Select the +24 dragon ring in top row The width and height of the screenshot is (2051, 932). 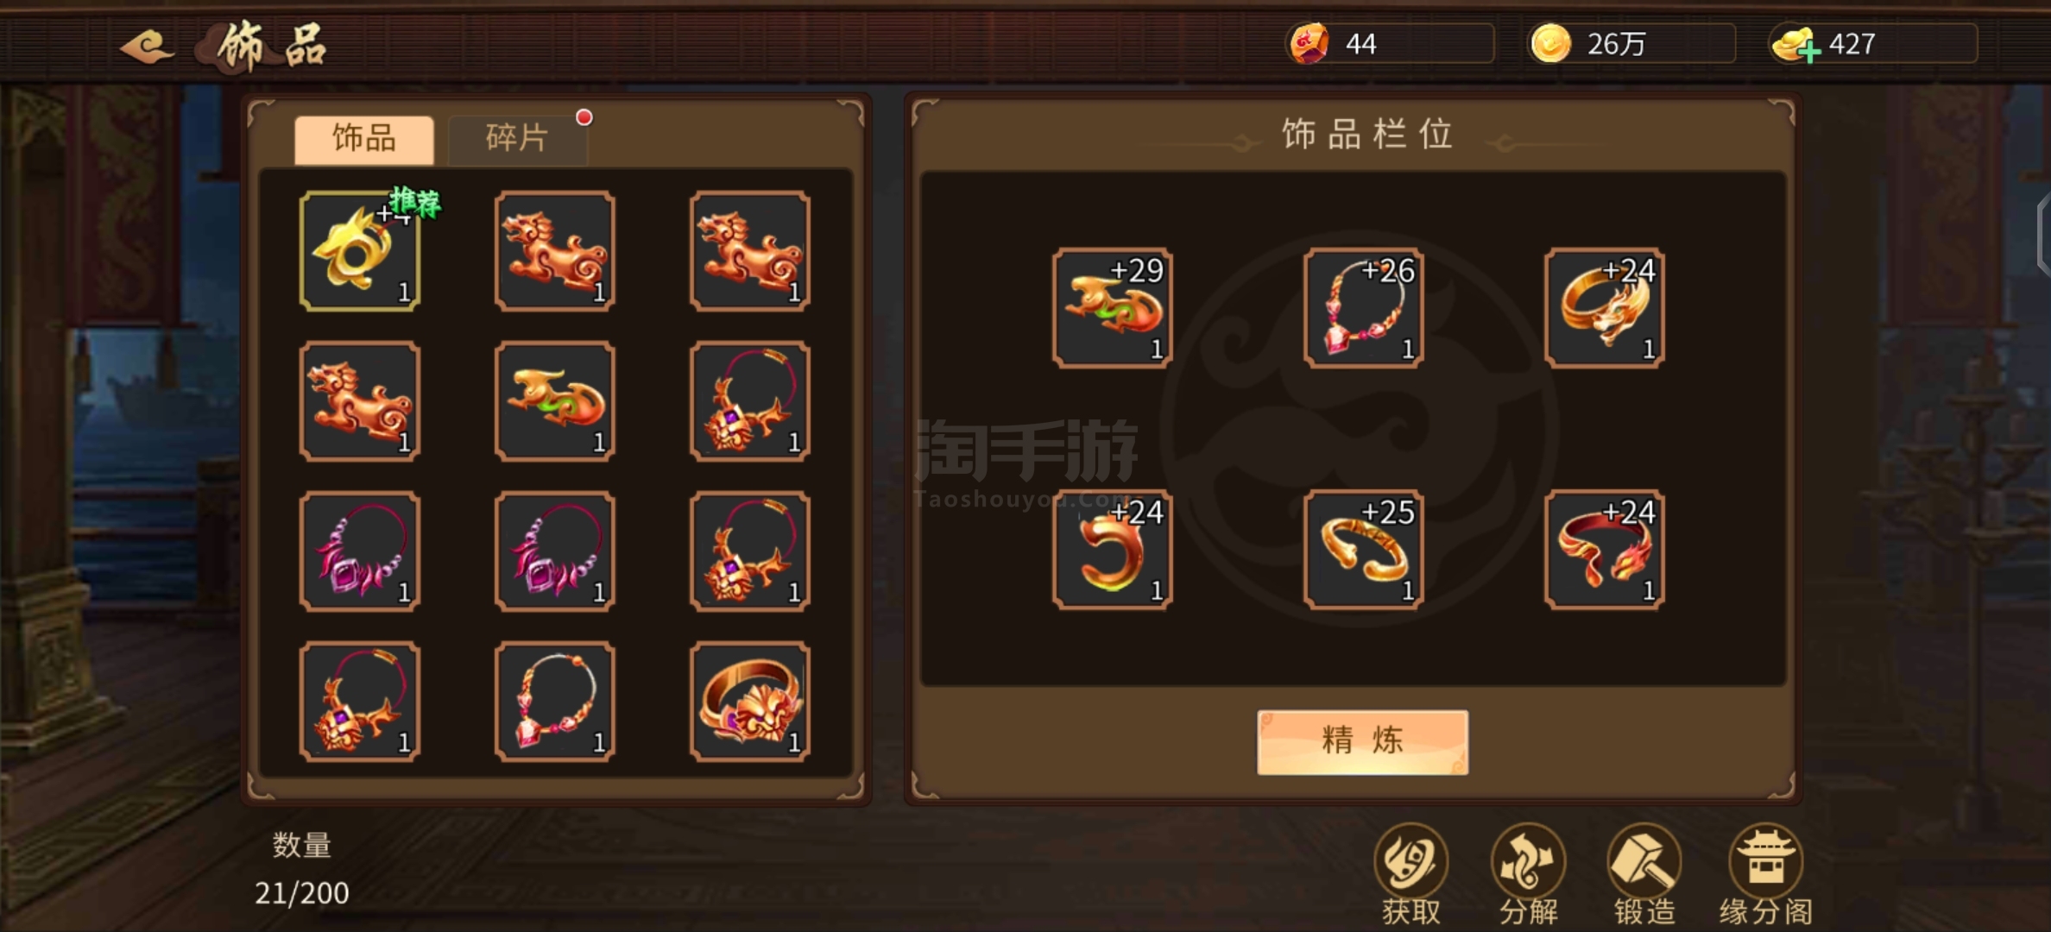1605,308
